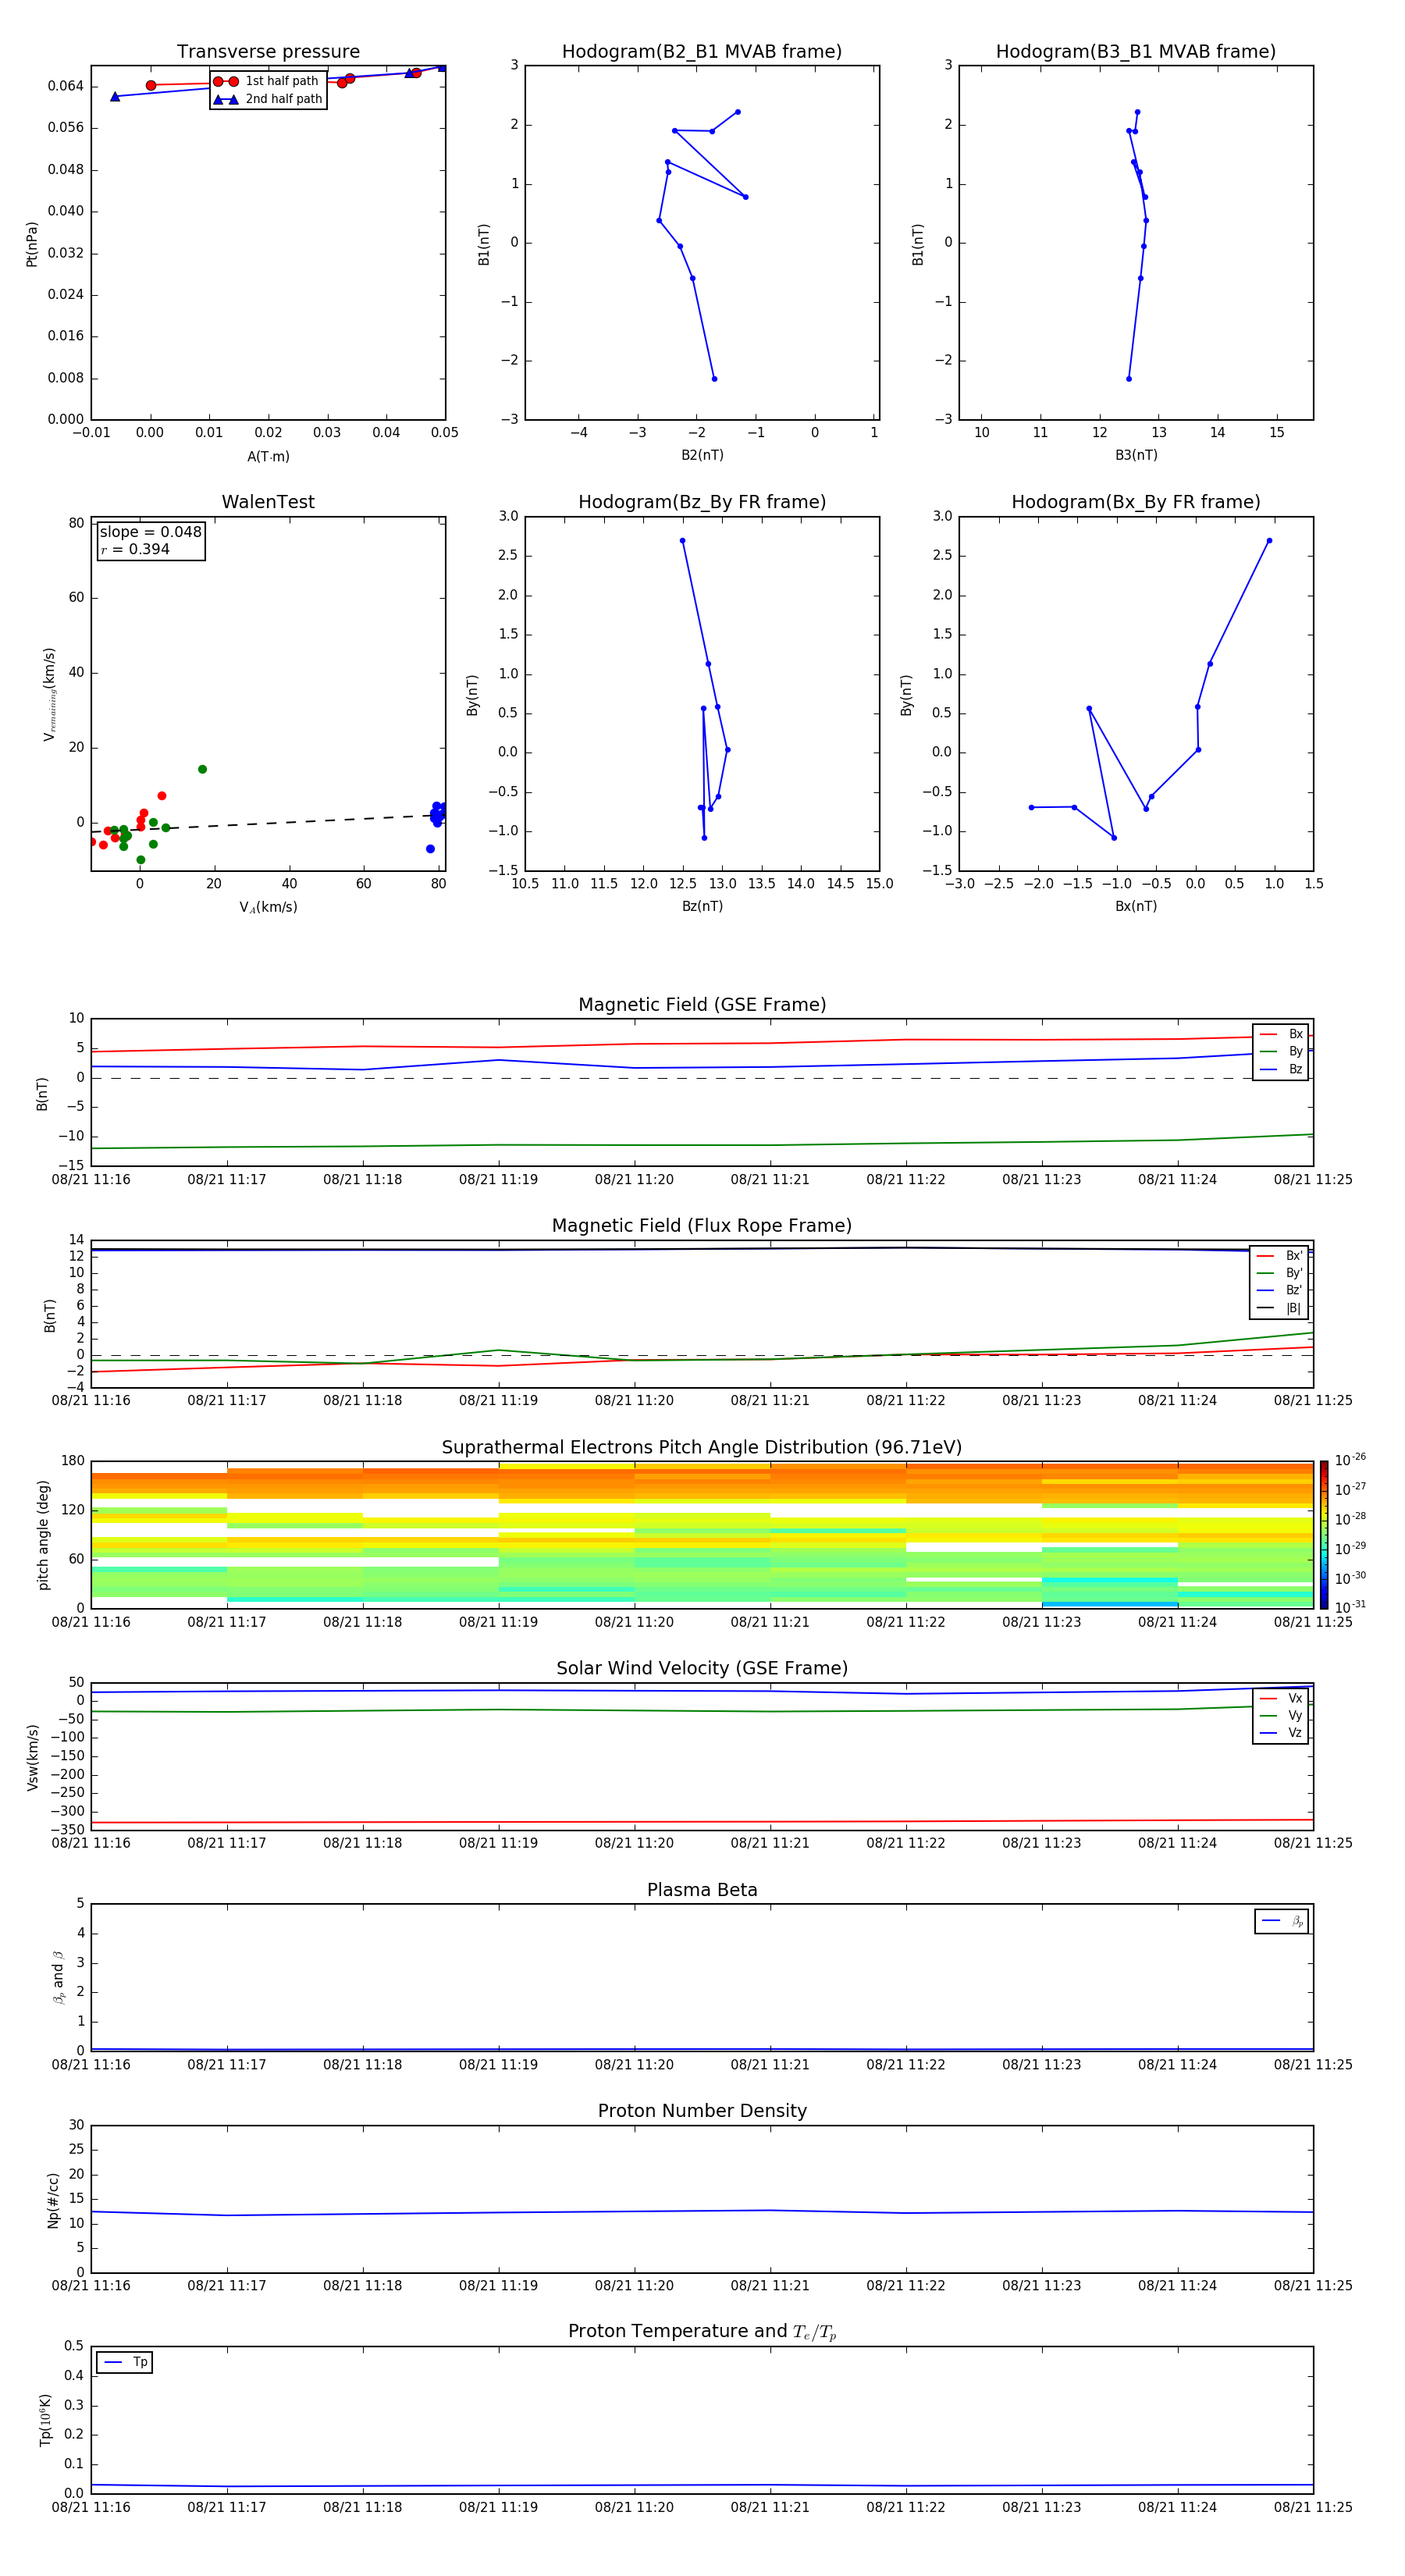Click the 'Proton Number Density' title
The width and height of the screenshot is (1405, 2576).
(x=702, y=2111)
